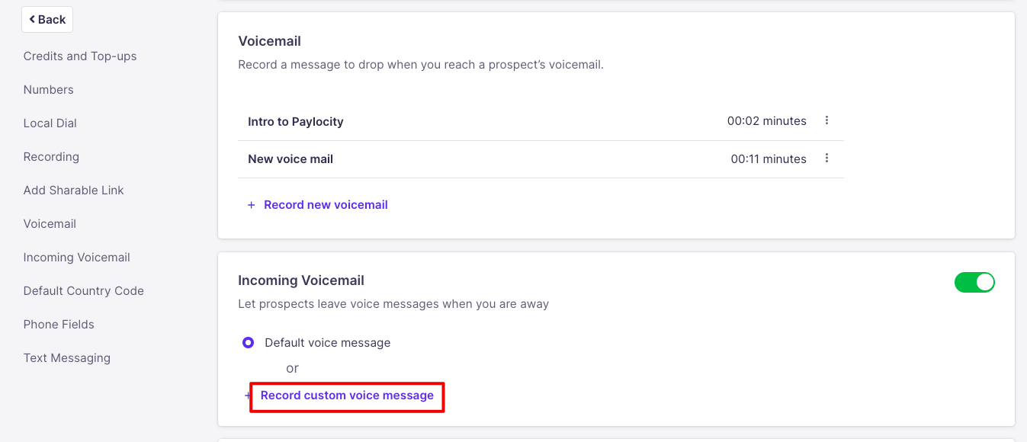Open options menu for New voice mail
Image resolution: width=1027 pixels, height=442 pixels.
click(x=826, y=159)
